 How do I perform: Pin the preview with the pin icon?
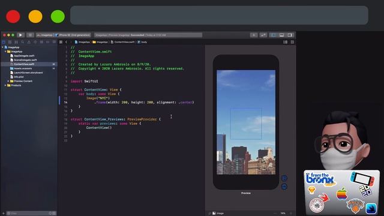(209, 214)
